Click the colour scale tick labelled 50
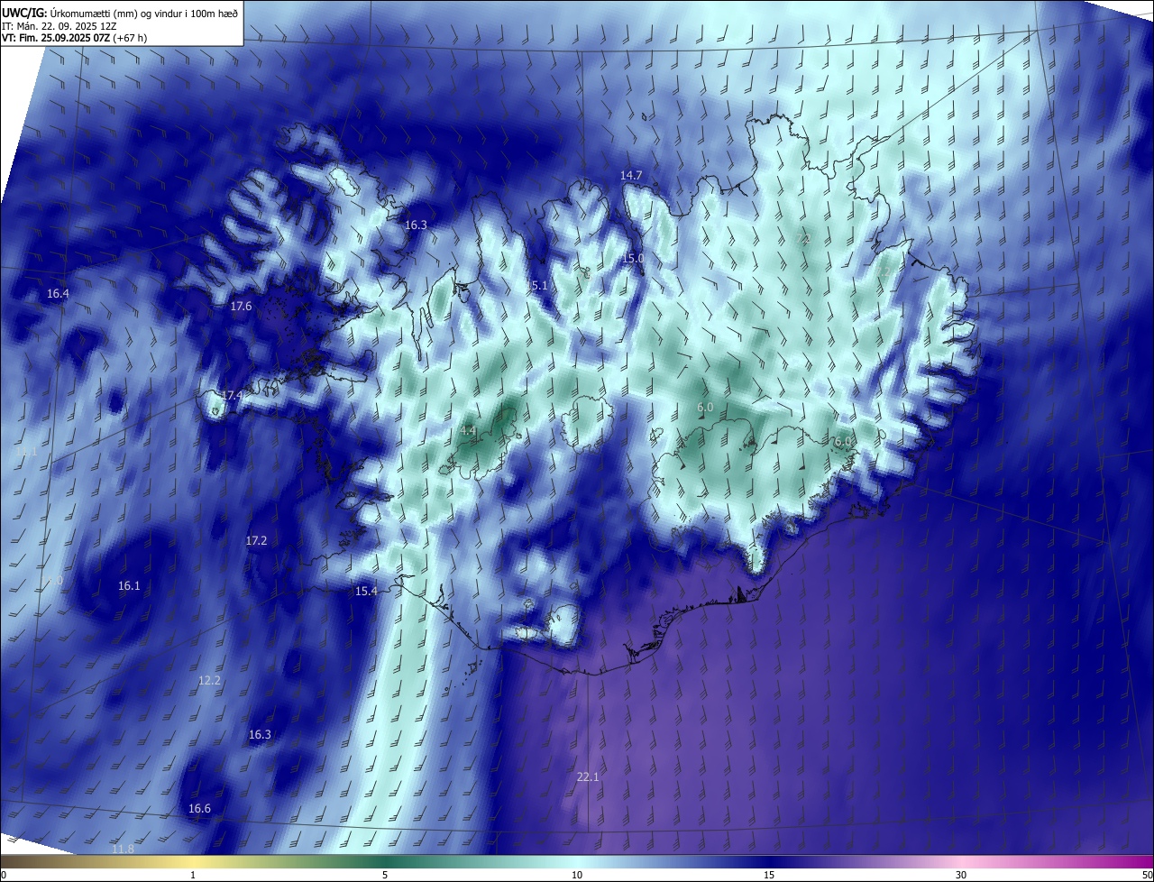The height and width of the screenshot is (882, 1154). pyautogui.click(x=1147, y=875)
